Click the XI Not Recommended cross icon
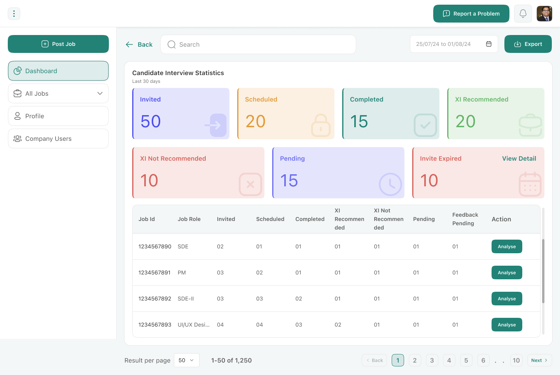Image resolution: width=560 pixels, height=375 pixels. tap(250, 184)
